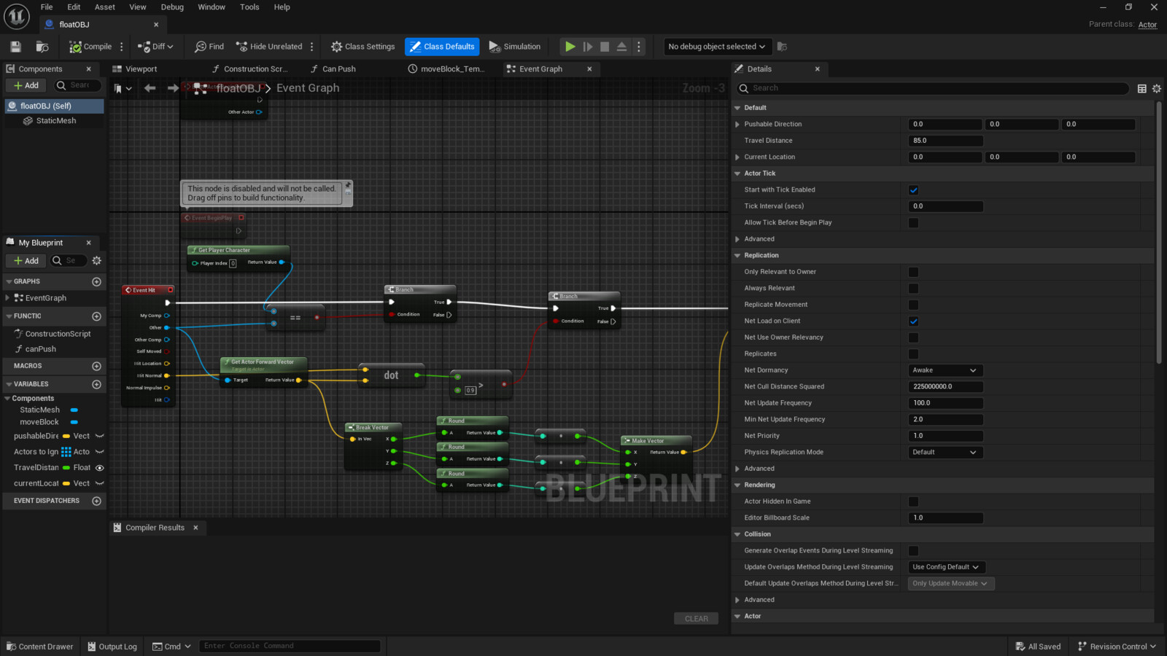
Task: Expand the EventGraph tree item
Action: [7, 298]
